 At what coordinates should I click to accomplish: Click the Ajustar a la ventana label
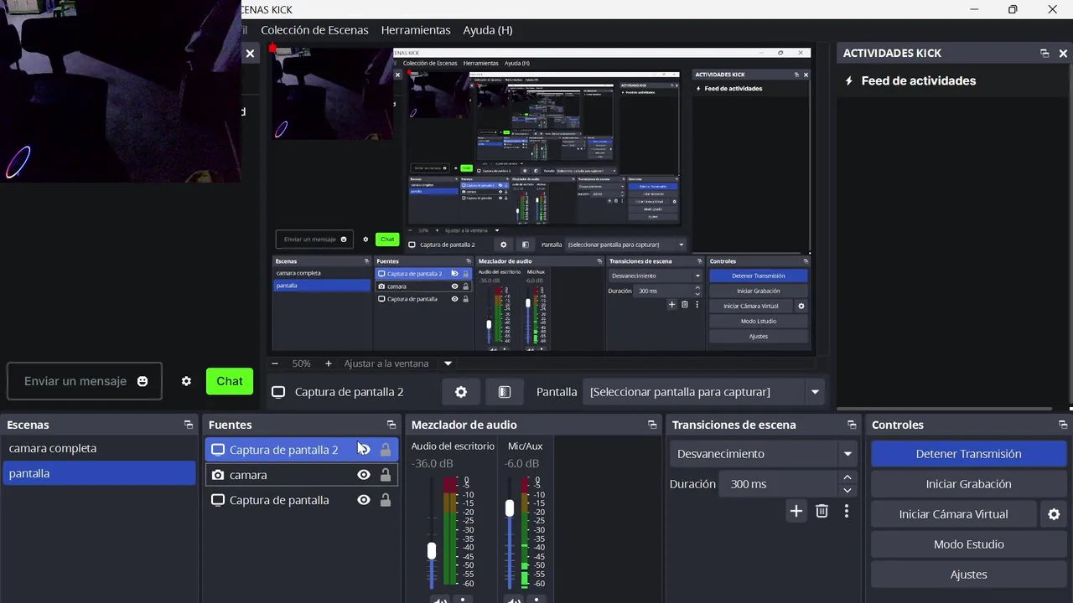(x=386, y=363)
